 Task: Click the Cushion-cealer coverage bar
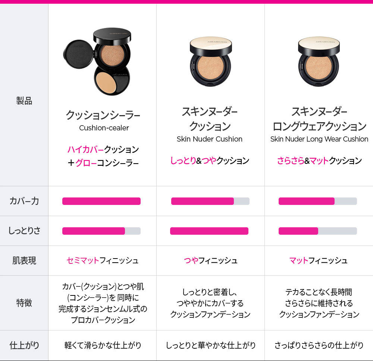[101, 201]
